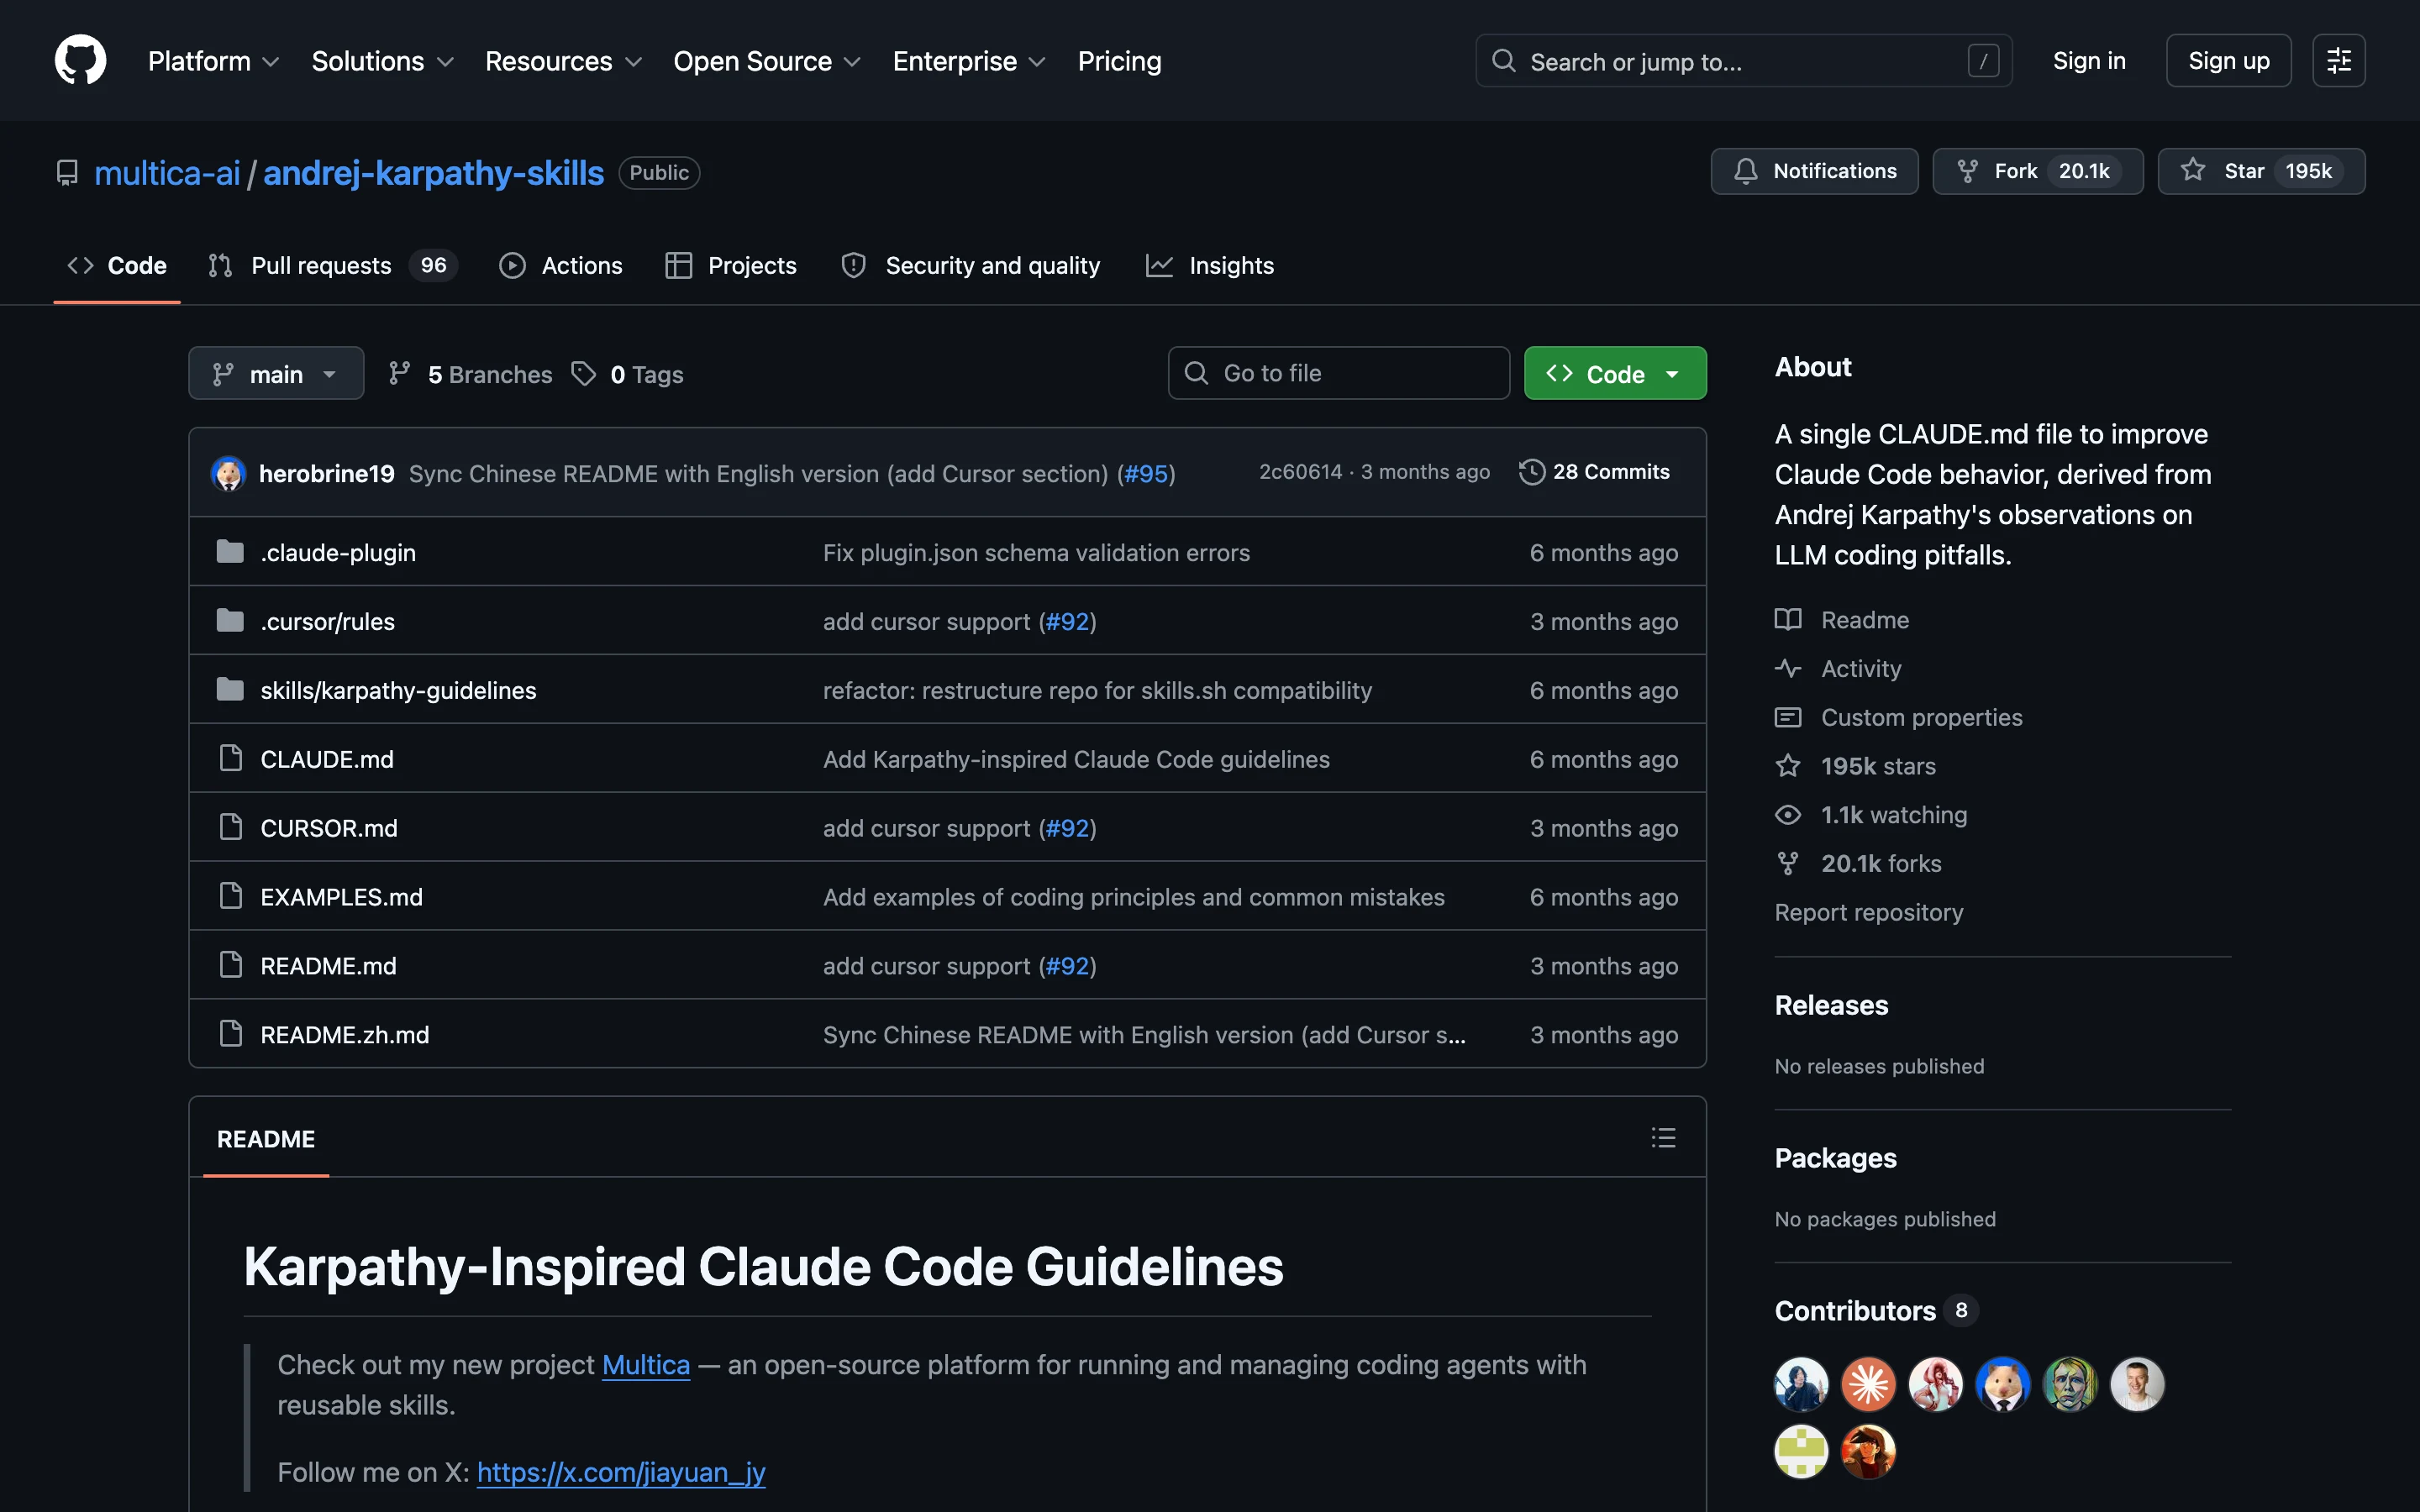Screen dimensions: 2420x1512
Task: Open the 20.1k forks link
Action: (1858, 864)
